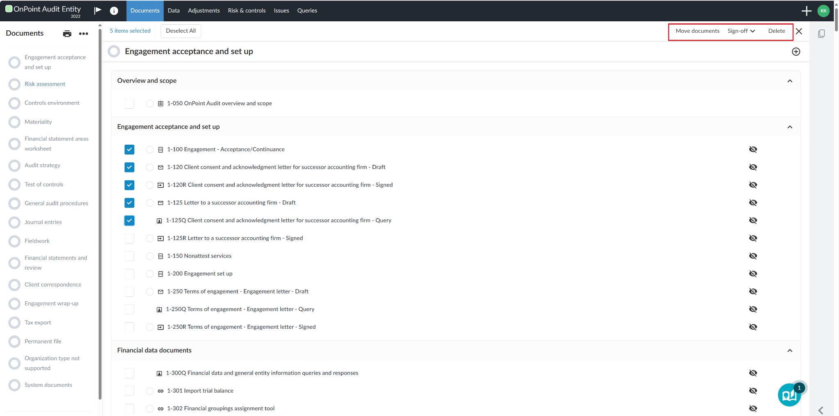Collapse the Financial data documents section
Viewport: 839px width, 416px height.
click(789, 351)
